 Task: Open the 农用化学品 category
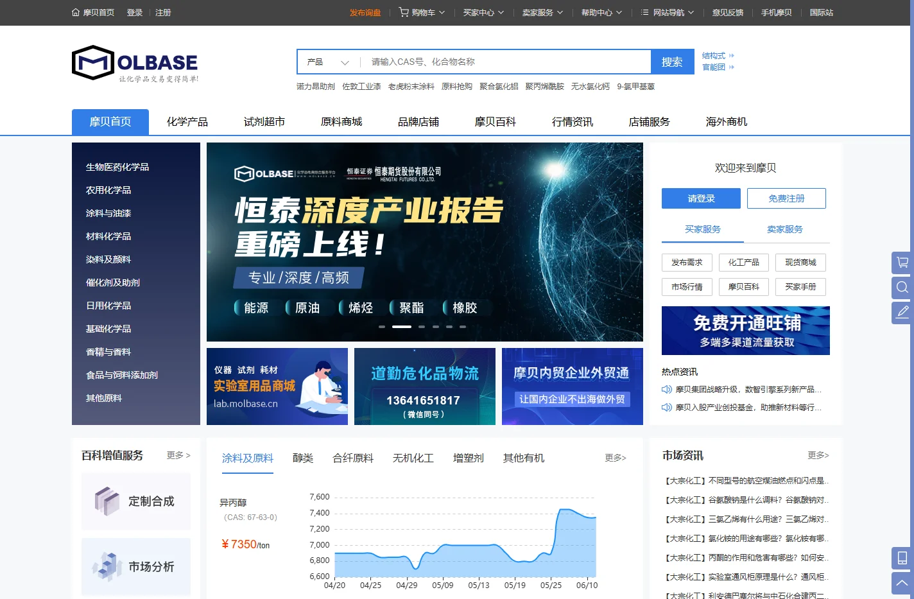(x=108, y=190)
